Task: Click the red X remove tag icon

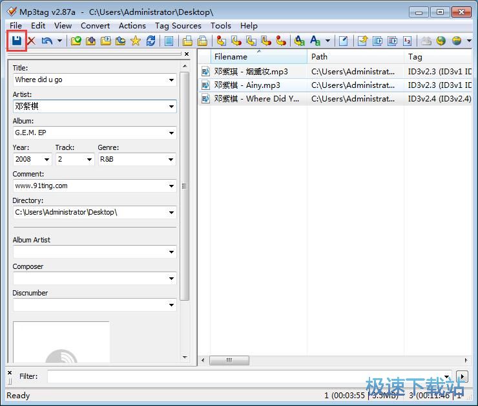Action: pyautogui.click(x=32, y=41)
